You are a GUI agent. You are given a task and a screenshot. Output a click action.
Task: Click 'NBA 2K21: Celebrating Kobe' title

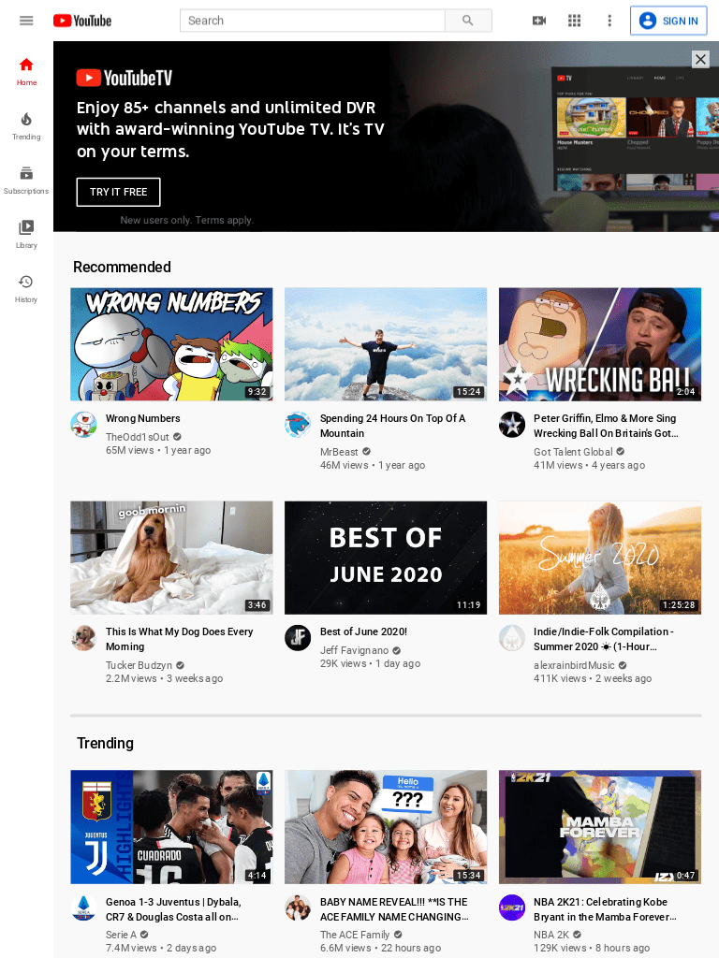point(606,909)
